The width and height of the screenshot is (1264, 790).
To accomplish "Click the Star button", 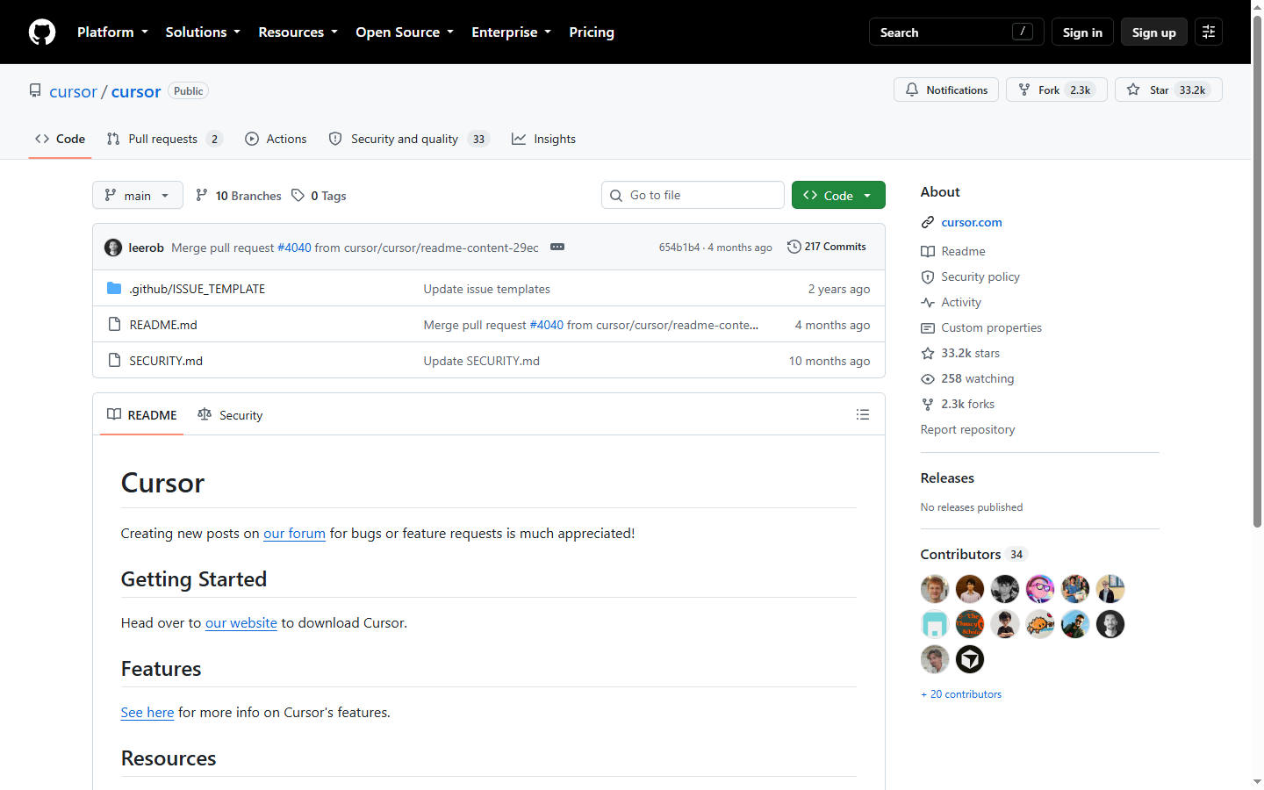I will [x=1168, y=90].
